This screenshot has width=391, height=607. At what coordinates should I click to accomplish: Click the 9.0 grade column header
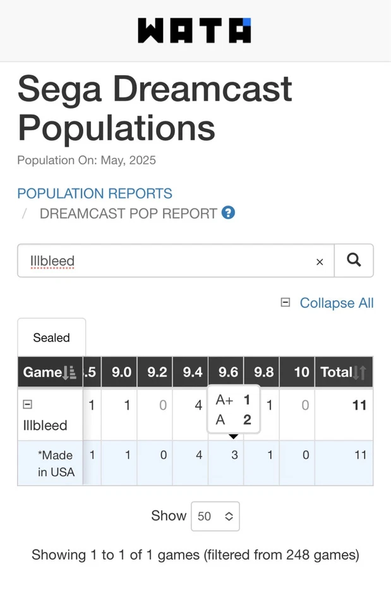tap(121, 372)
